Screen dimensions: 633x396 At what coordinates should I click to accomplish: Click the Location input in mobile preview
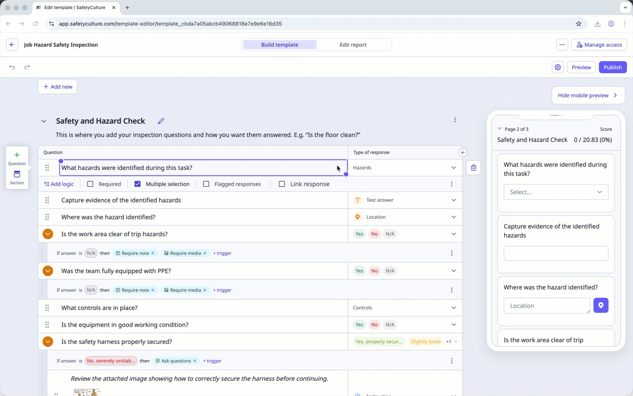547,306
